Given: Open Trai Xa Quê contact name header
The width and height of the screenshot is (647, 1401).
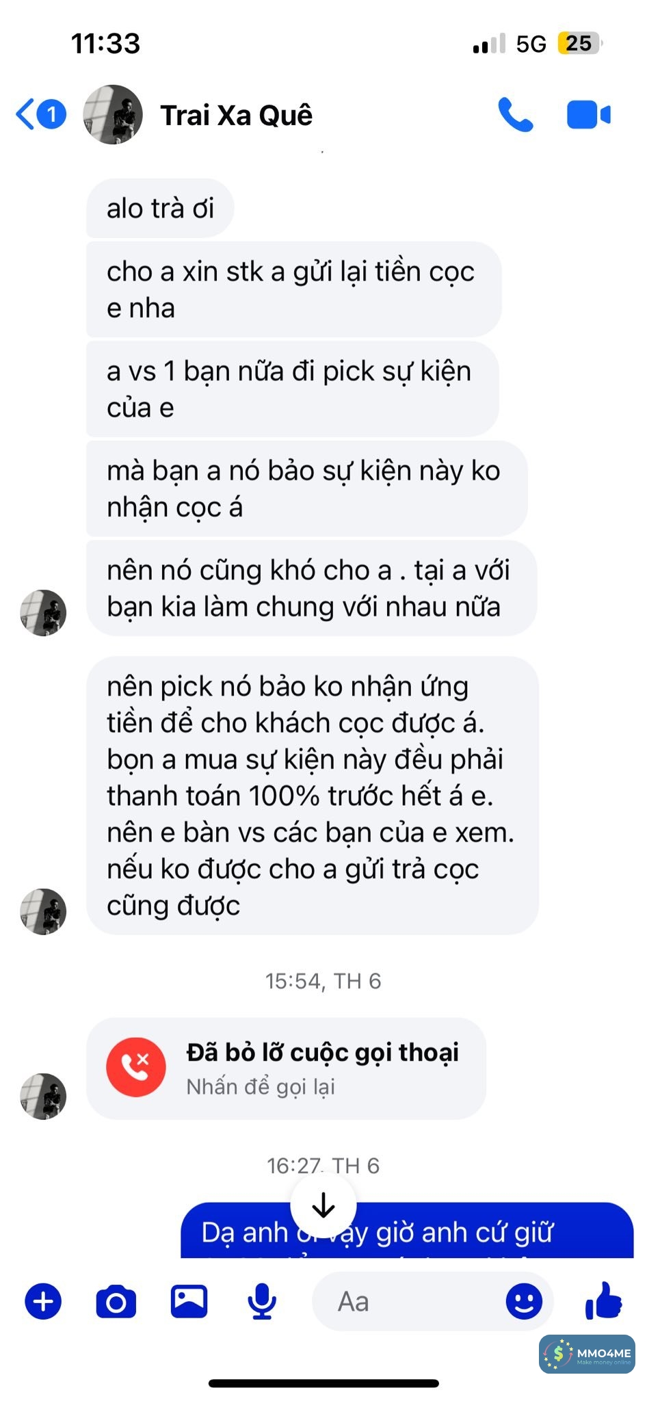Looking at the screenshot, I should 236,115.
